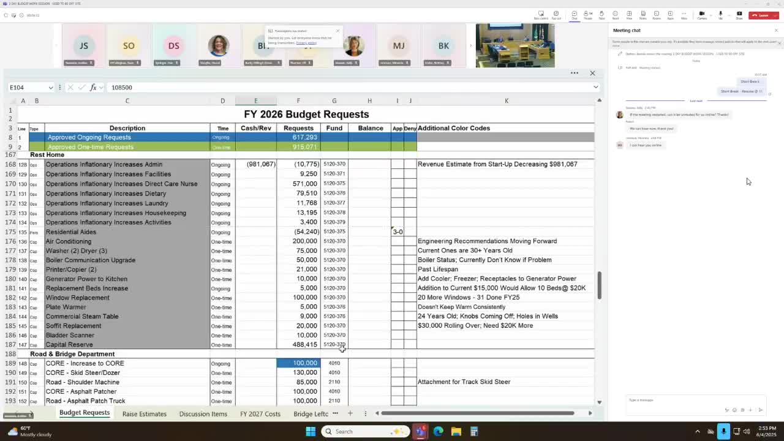Select column K header

tap(507, 101)
